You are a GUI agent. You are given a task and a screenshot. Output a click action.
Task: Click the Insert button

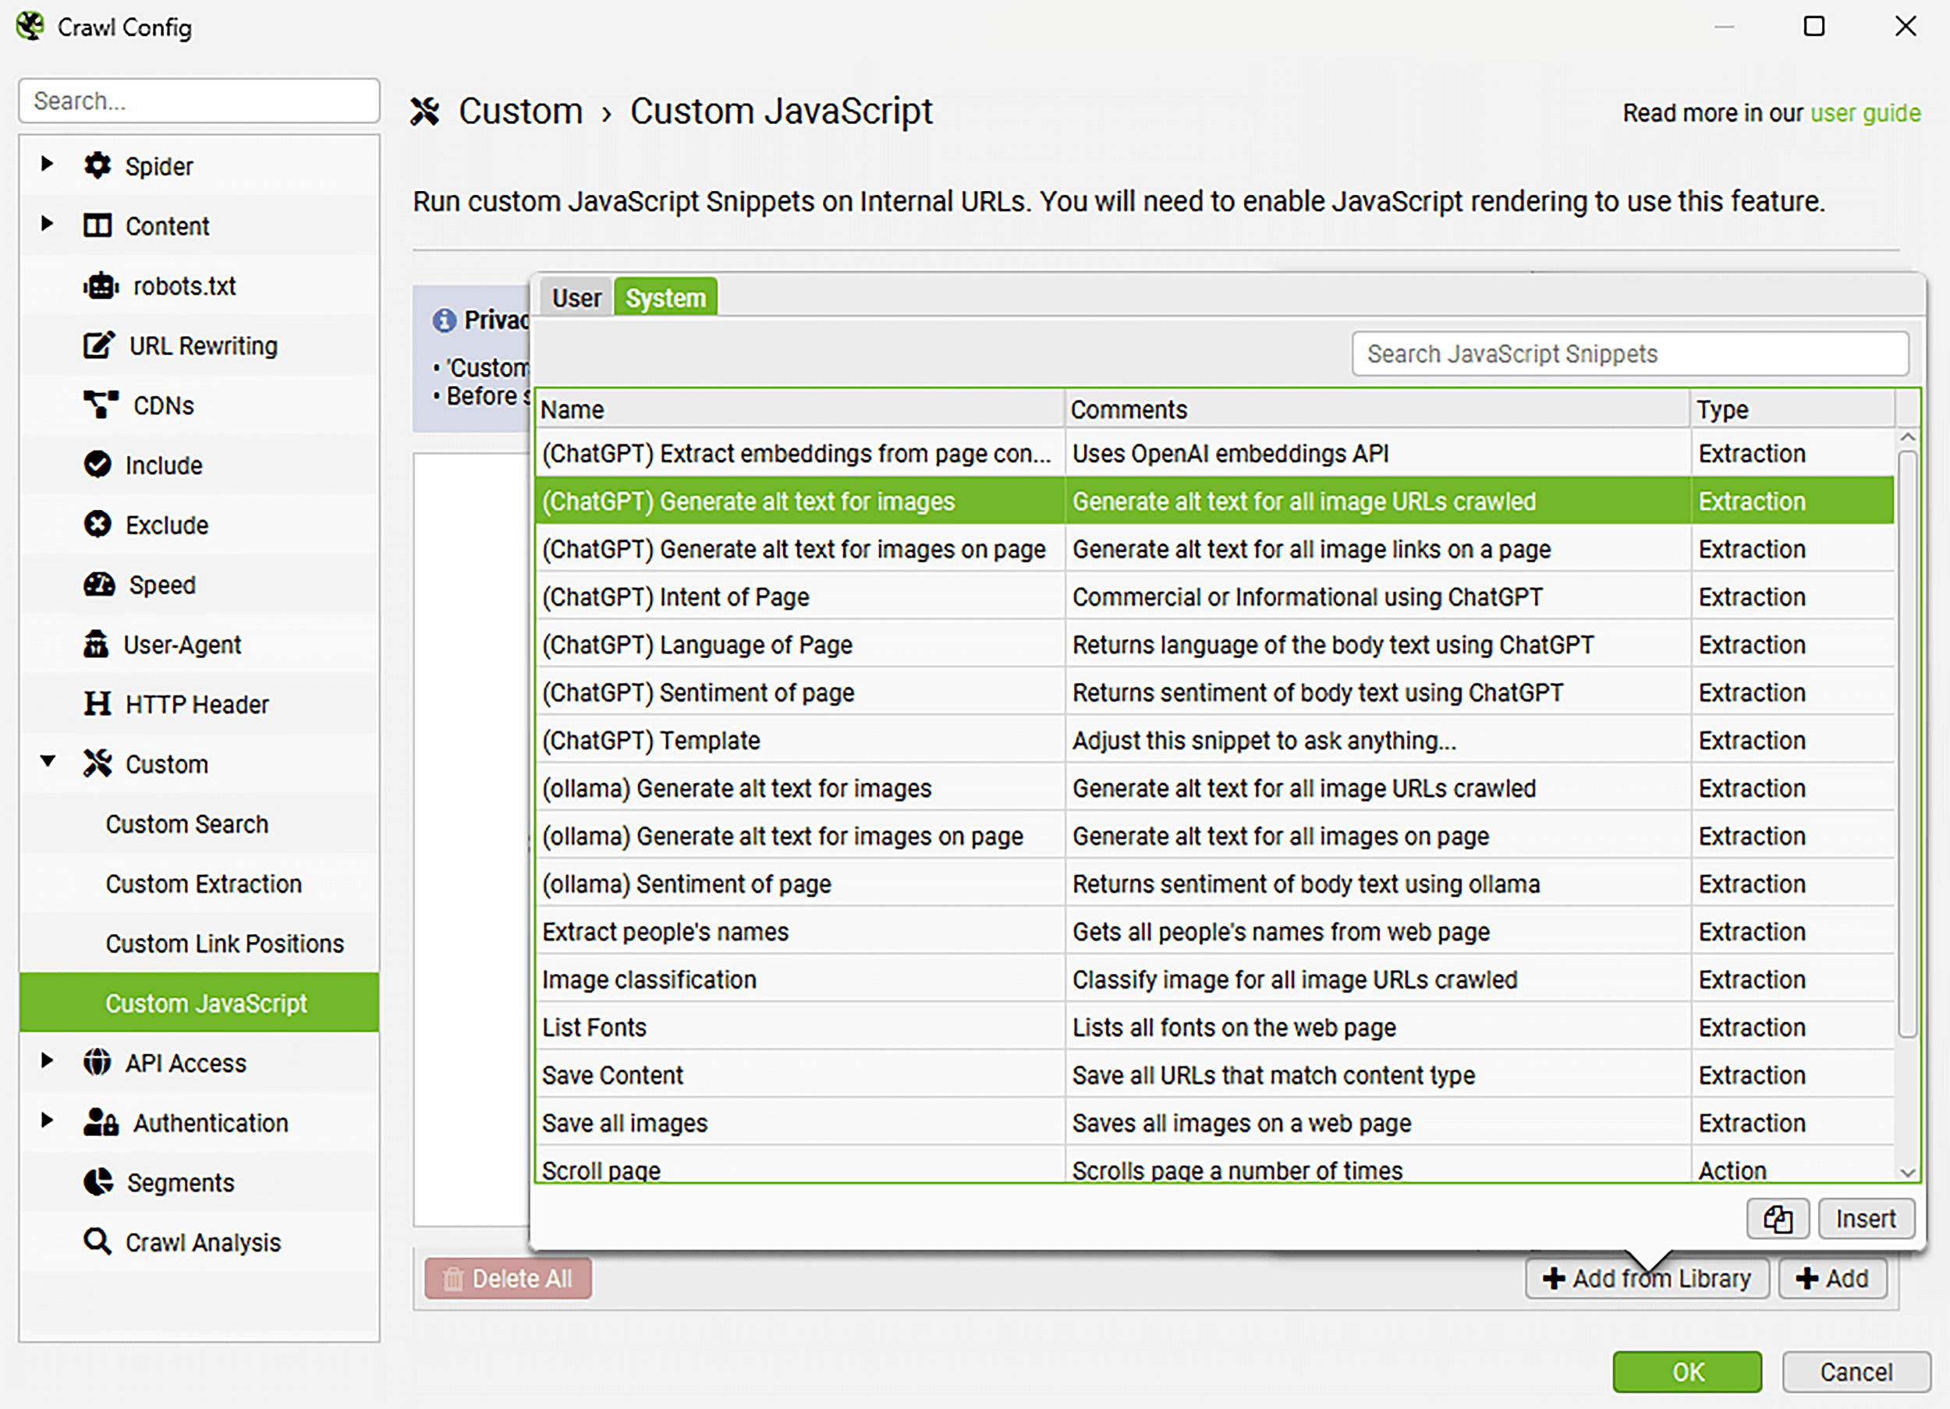coord(1866,1218)
